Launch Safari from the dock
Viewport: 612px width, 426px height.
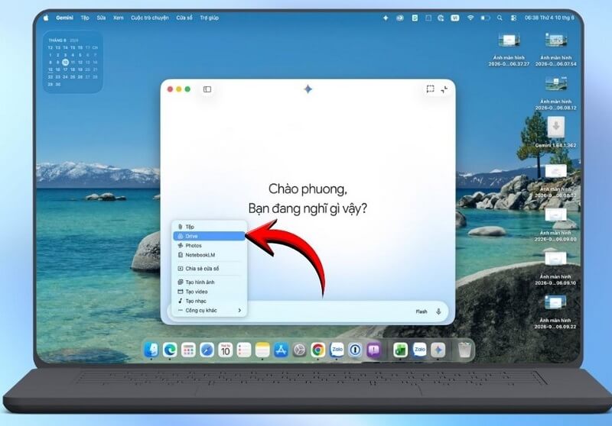tap(207, 350)
